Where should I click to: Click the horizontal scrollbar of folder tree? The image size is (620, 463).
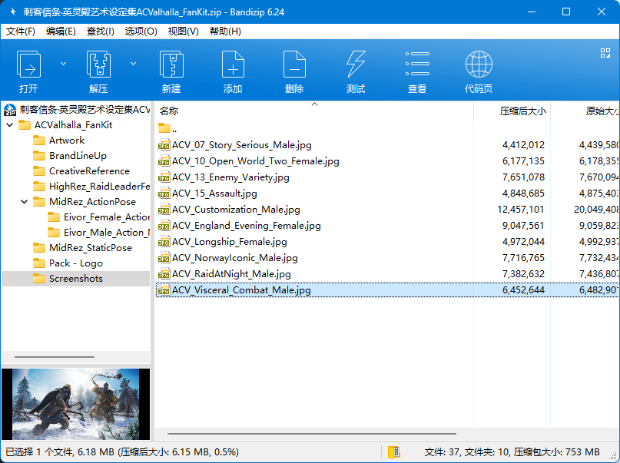click(x=55, y=357)
